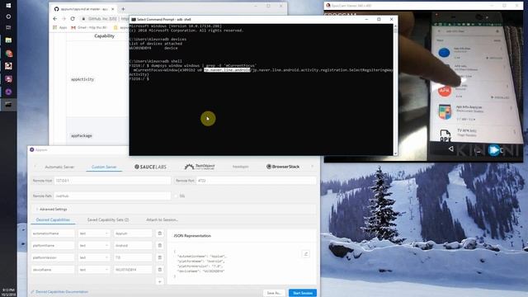
Task: Click into the Remote Host field
Action: [x=112, y=181]
